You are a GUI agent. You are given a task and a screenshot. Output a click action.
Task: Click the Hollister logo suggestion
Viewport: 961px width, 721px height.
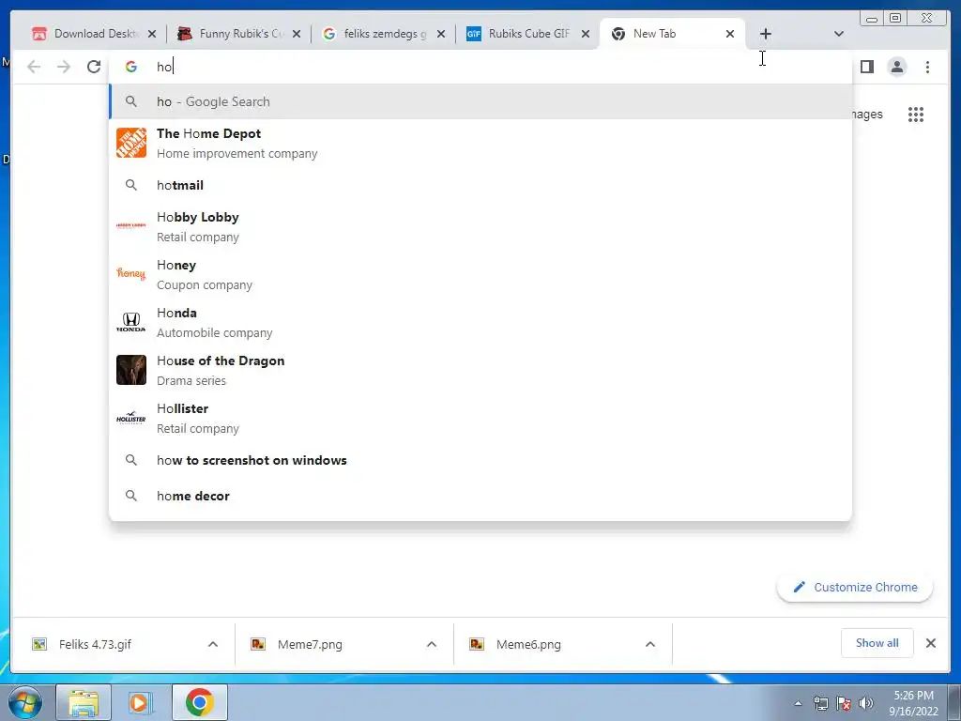(x=131, y=418)
